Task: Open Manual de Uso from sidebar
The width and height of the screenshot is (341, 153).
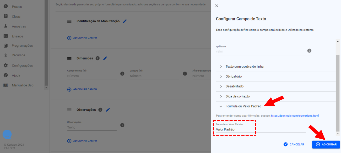Action: (x=22, y=85)
